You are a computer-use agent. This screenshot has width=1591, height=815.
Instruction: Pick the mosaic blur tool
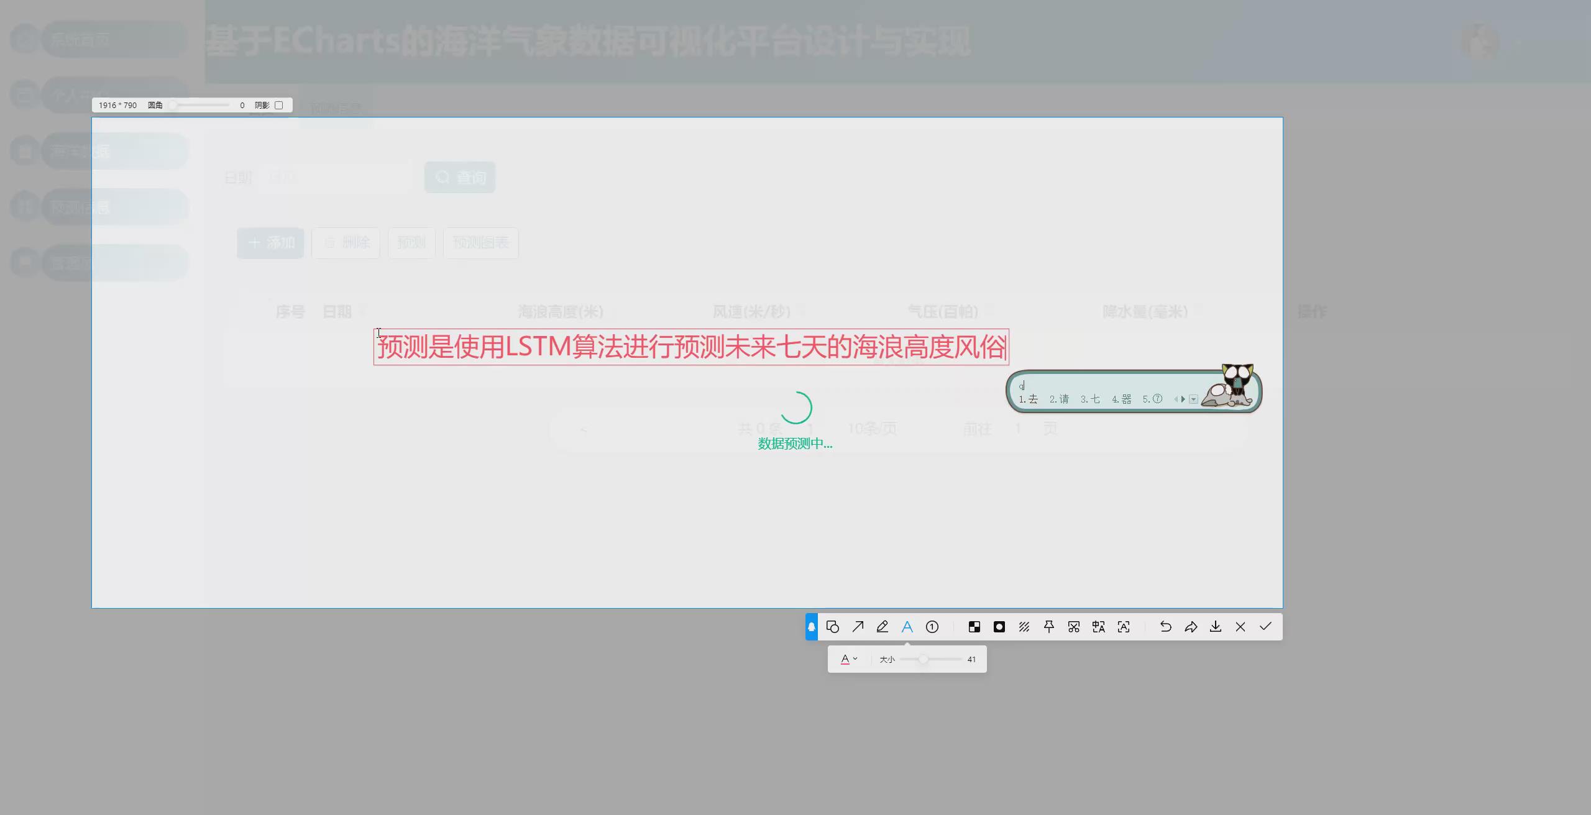pyautogui.click(x=974, y=627)
